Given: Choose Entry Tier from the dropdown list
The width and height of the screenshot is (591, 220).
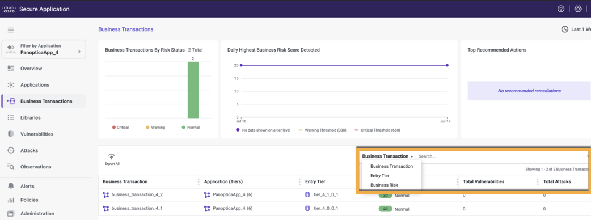Looking at the screenshot, I should [380, 176].
